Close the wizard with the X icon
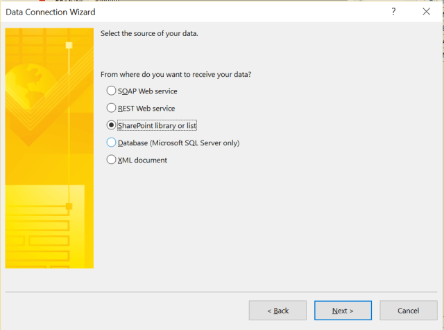444x330 pixels. pos(426,12)
